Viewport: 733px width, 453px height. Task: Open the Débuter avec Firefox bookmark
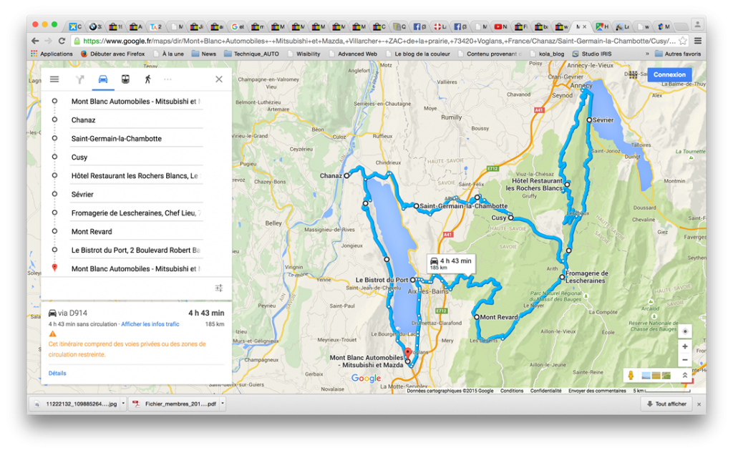coord(112,54)
